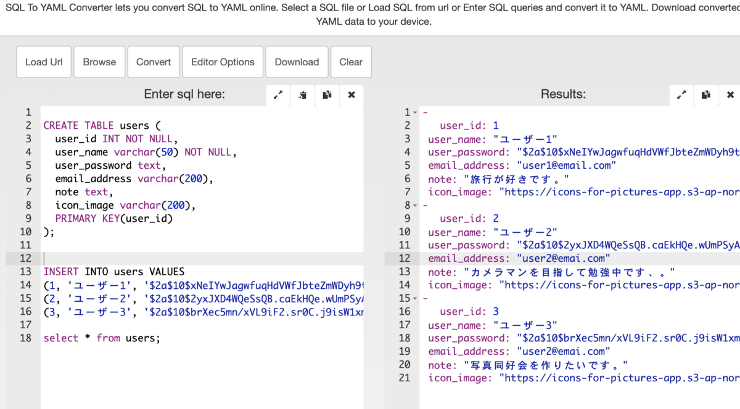Copy the SQL editor contents
The height and width of the screenshot is (409, 740).
coord(327,95)
